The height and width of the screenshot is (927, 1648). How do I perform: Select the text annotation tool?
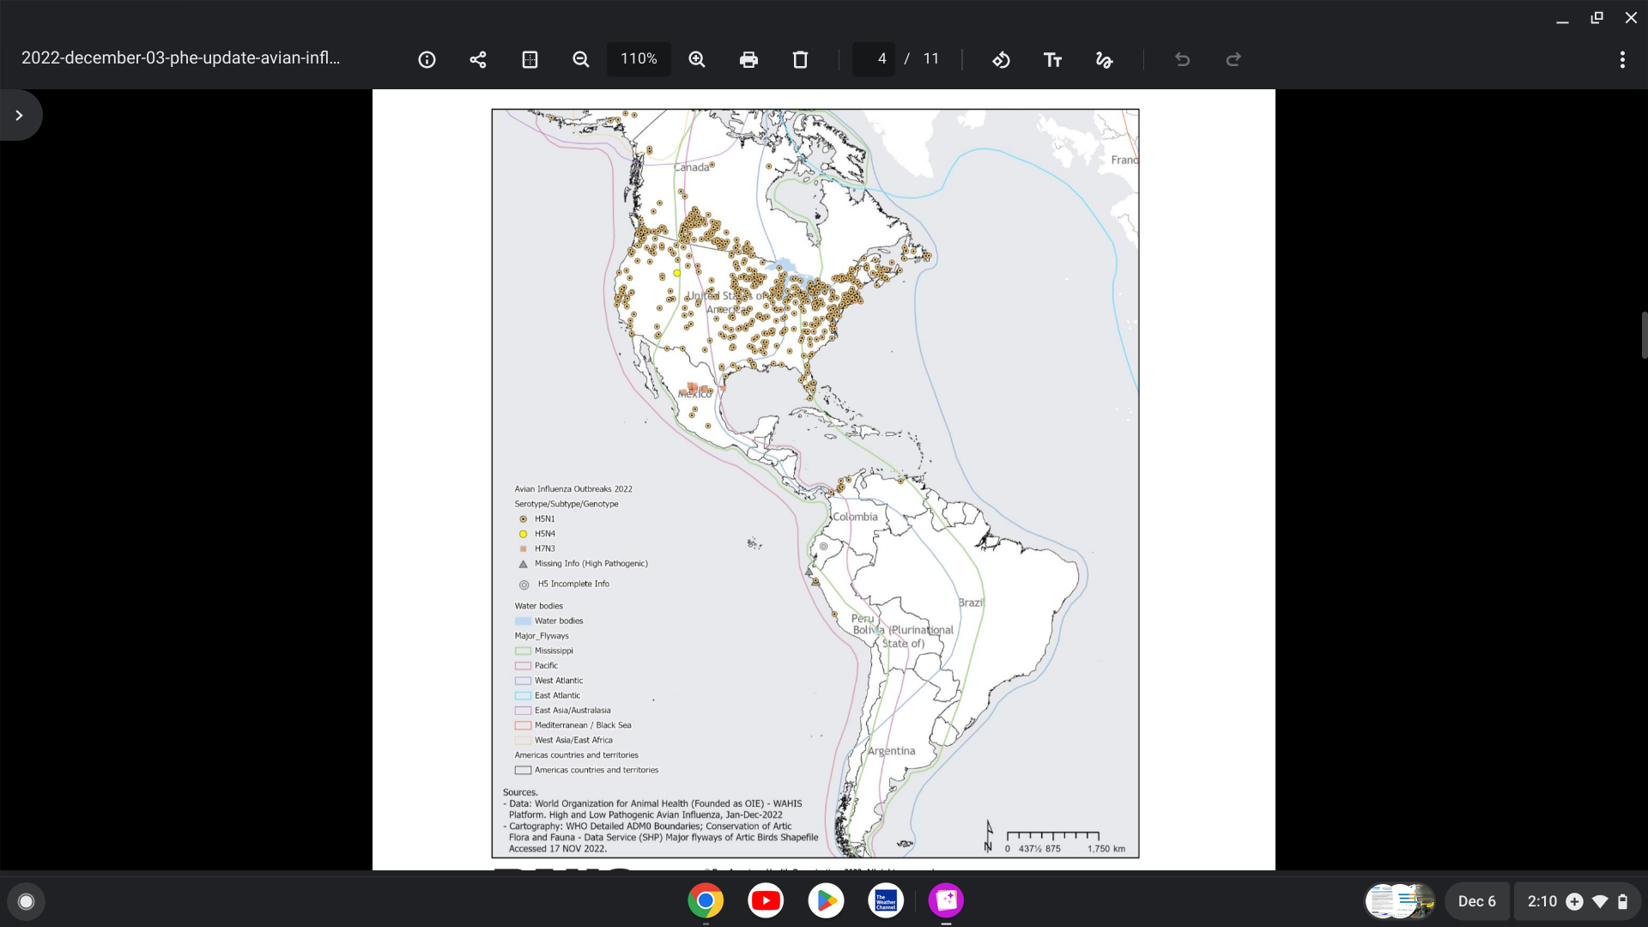click(1052, 59)
